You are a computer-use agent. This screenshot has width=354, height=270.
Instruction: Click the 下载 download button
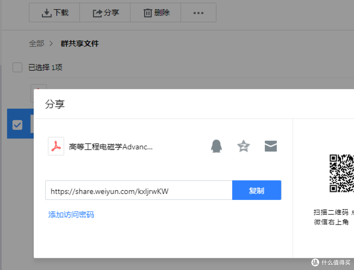point(54,13)
